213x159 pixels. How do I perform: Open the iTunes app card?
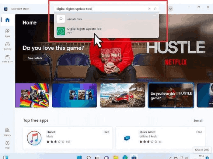point(68,138)
